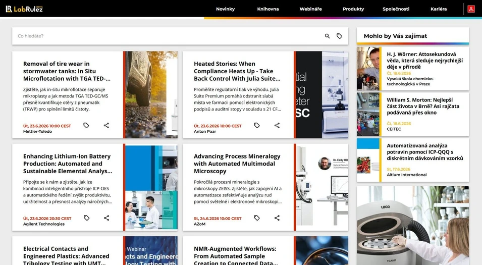Share the Anton Paar Heated Stories webinar
Image resolution: width=482 pixels, height=265 pixels.
(277, 125)
